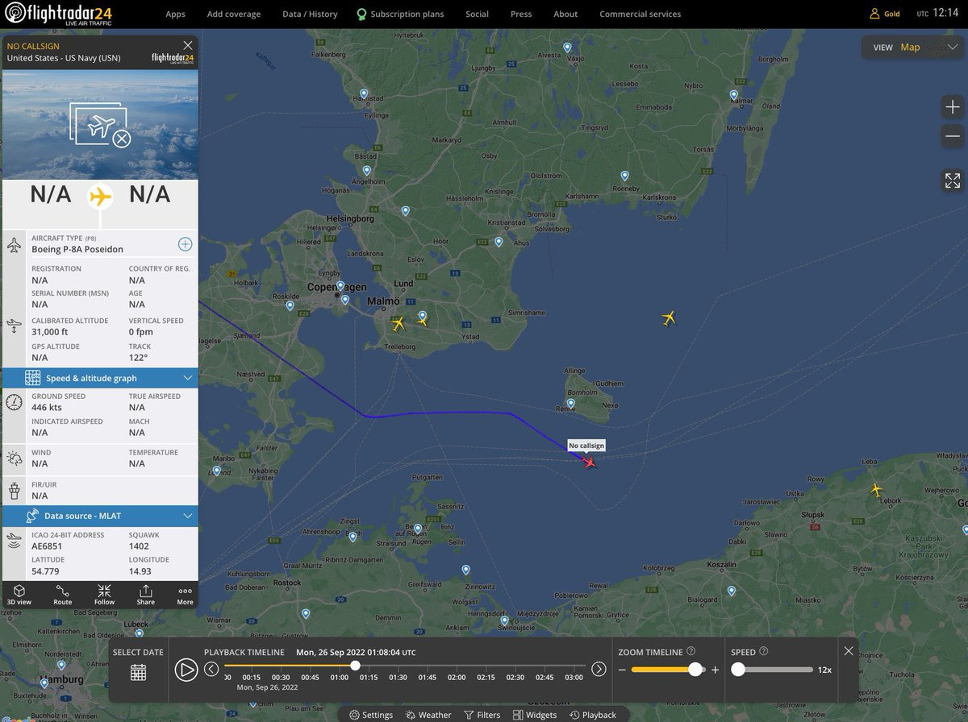Toggle the Playback mode button
The height and width of the screenshot is (722, 968).
pyautogui.click(x=593, y=715)
